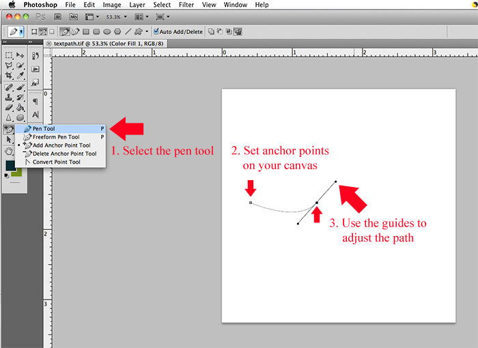Open the Character panel icon
The height and width of the screenshot is (348, 478).
point(36,115)
